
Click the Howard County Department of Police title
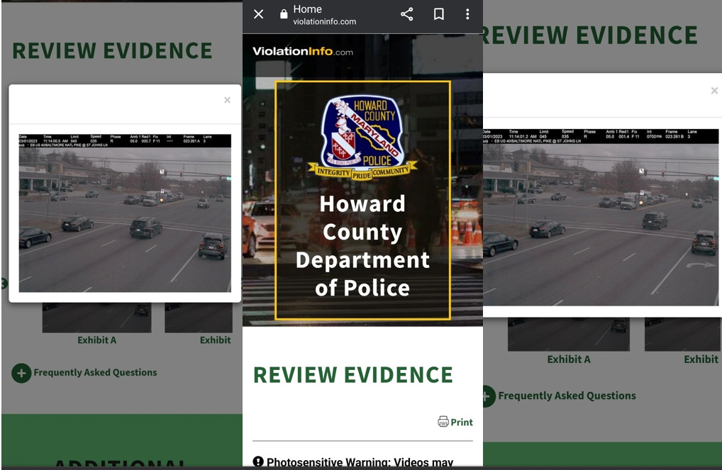tap(362, 246)
